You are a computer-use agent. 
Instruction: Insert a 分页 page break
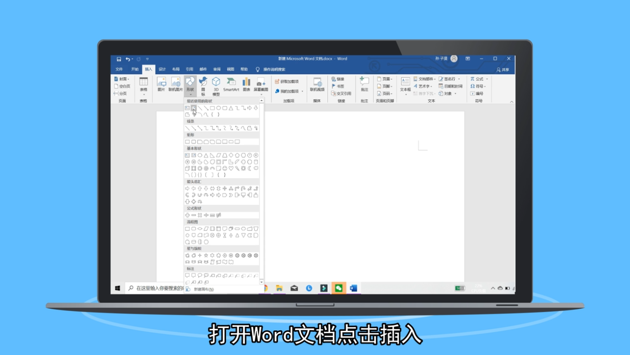pos(121,93)
